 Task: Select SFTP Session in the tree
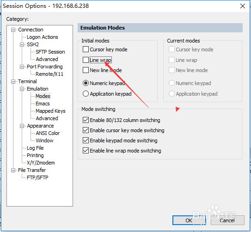50,52
